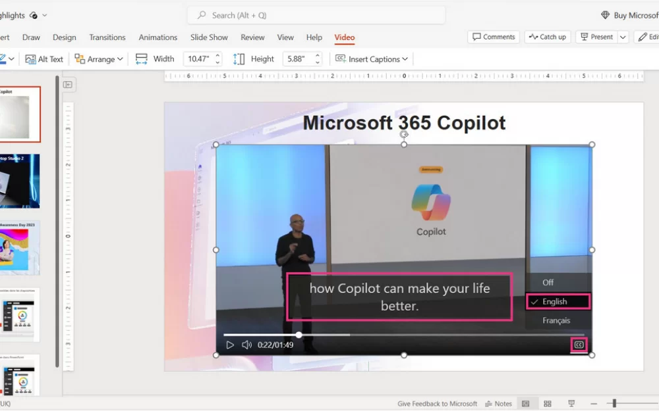Start presentation with Present button
This screenshot has width=659, height=411.
[597, 37]
